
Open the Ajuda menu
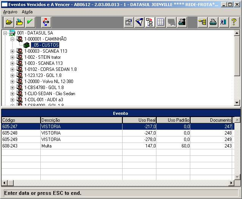coord(27,12)
